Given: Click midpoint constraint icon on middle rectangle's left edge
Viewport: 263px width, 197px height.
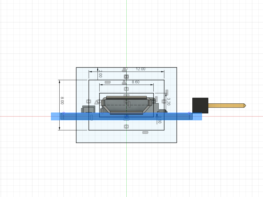Looking at the screenshot, I should pos(89,101).
